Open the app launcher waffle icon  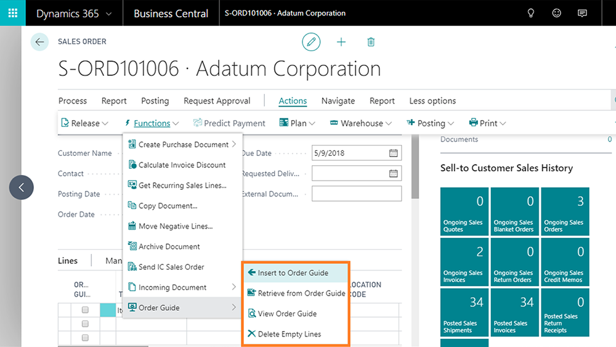12,13
